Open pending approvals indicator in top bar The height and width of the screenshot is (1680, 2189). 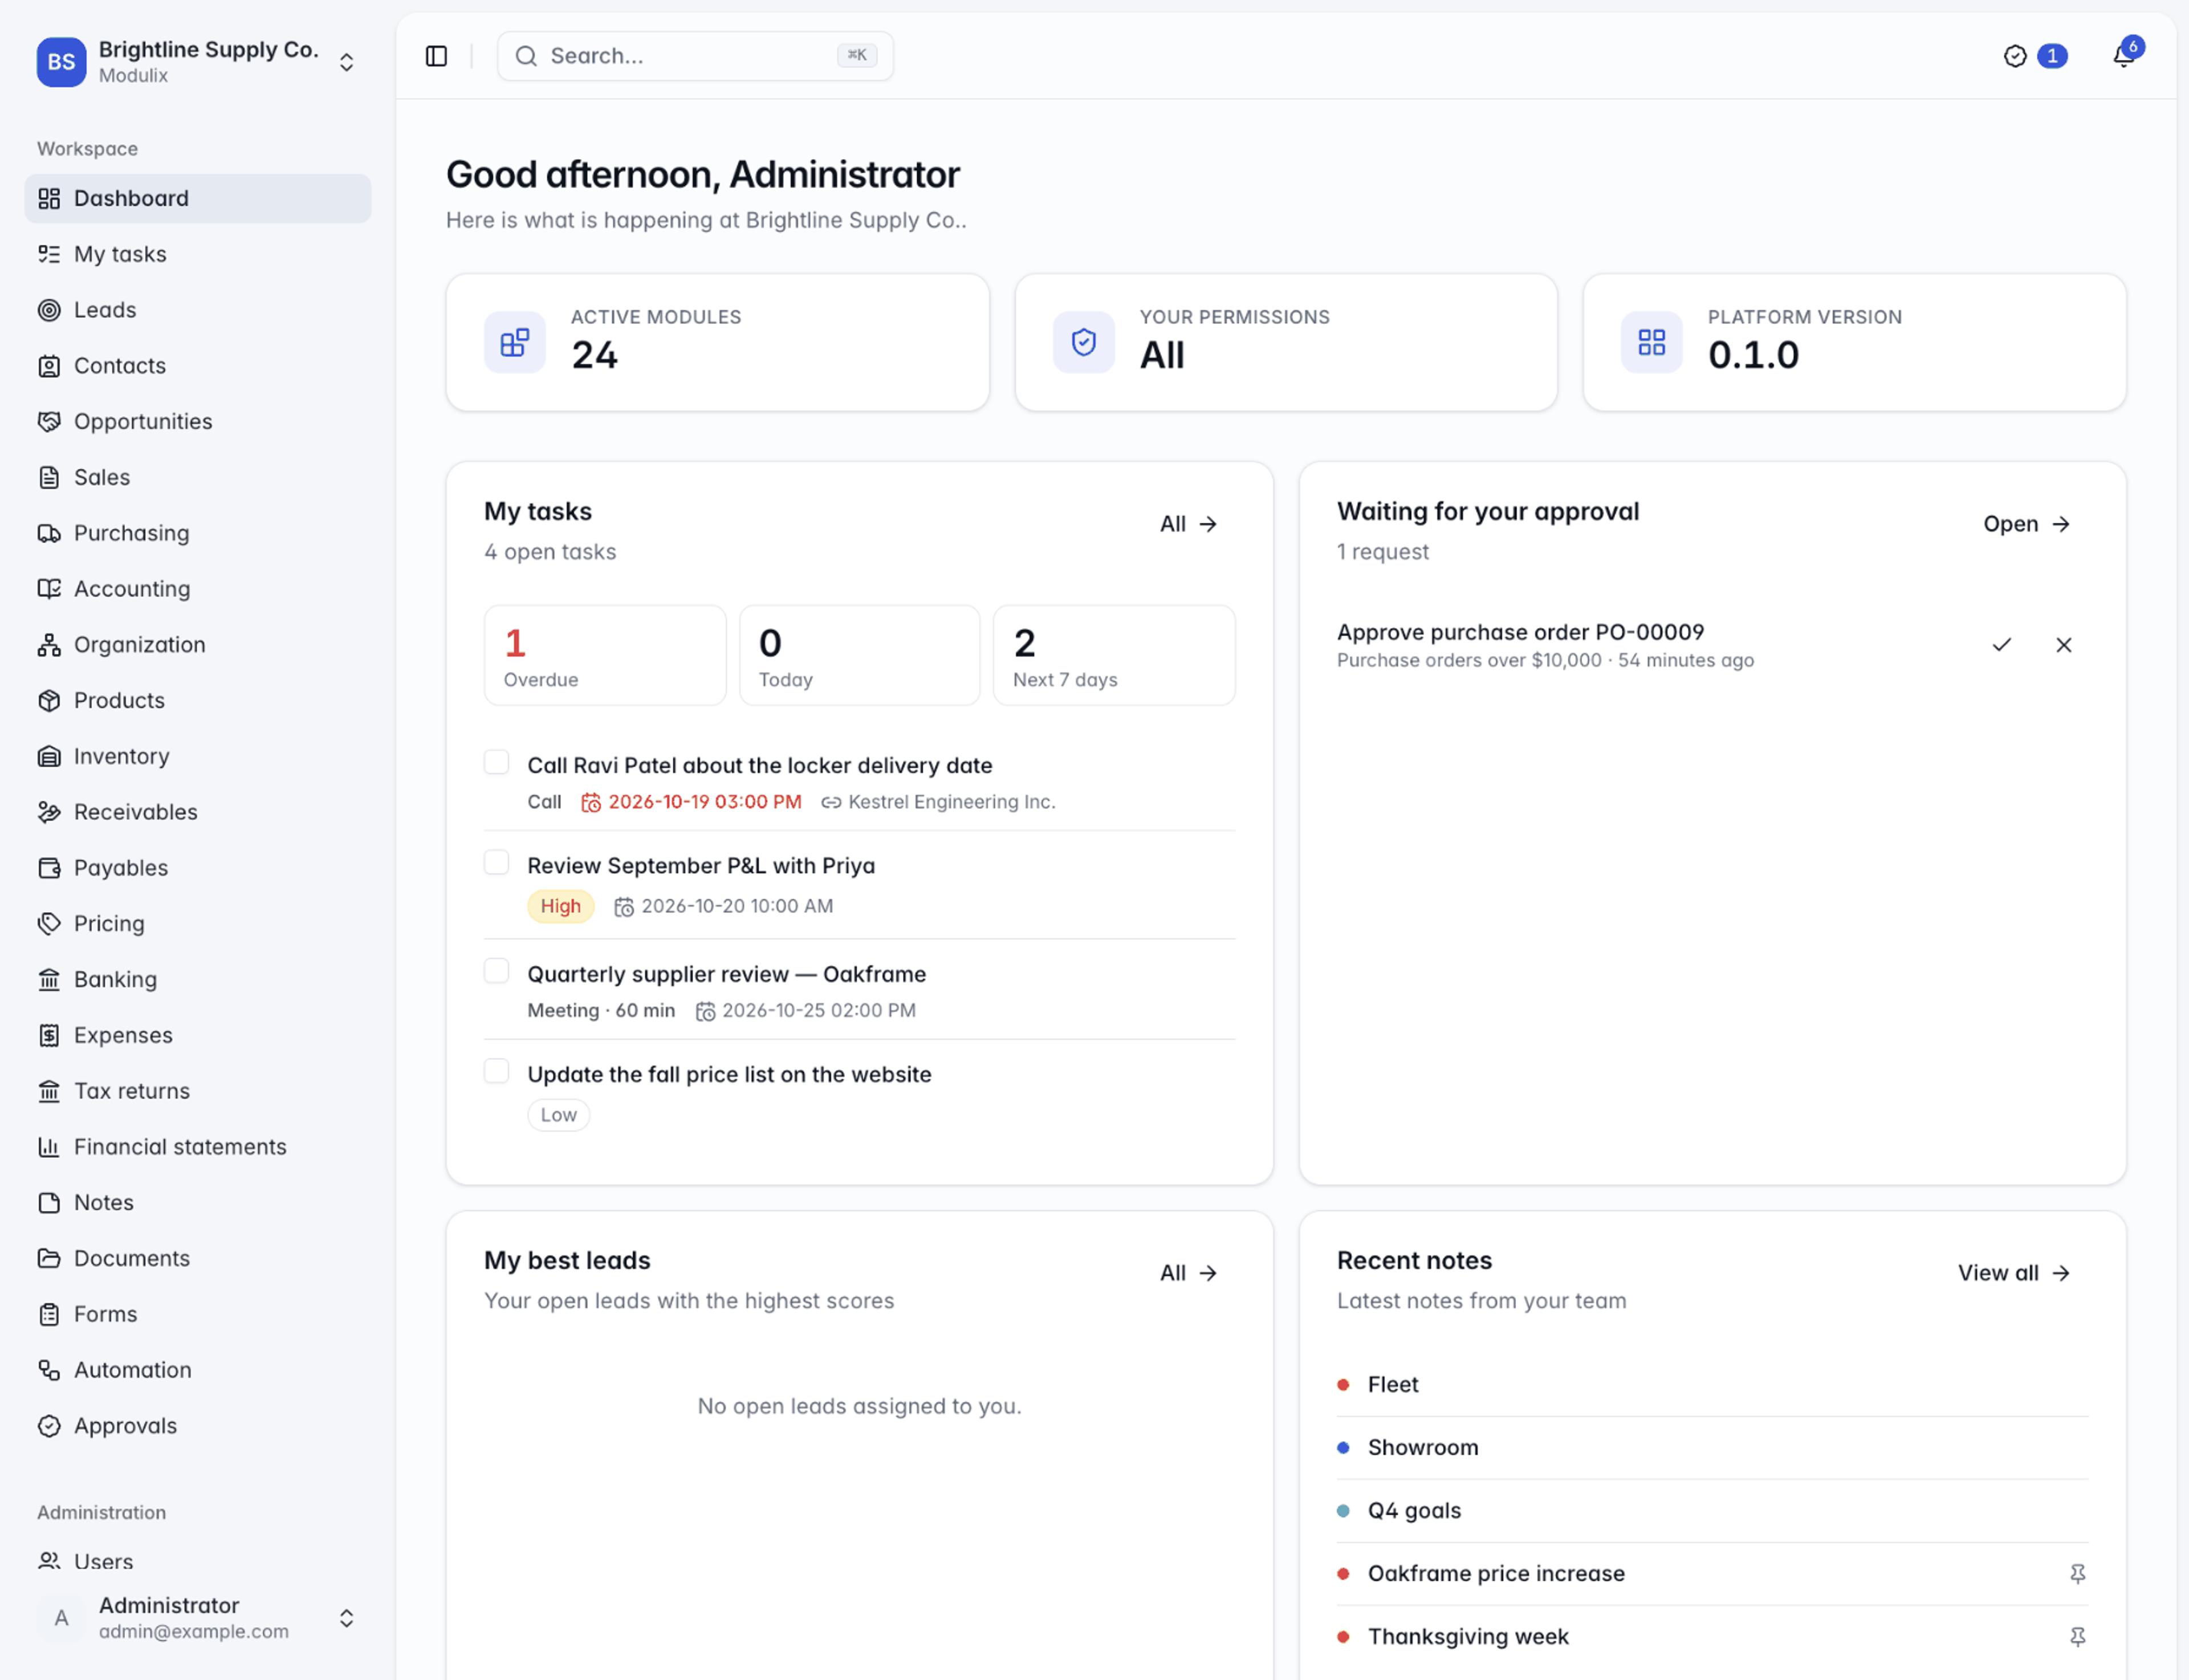pos(2035,56)
